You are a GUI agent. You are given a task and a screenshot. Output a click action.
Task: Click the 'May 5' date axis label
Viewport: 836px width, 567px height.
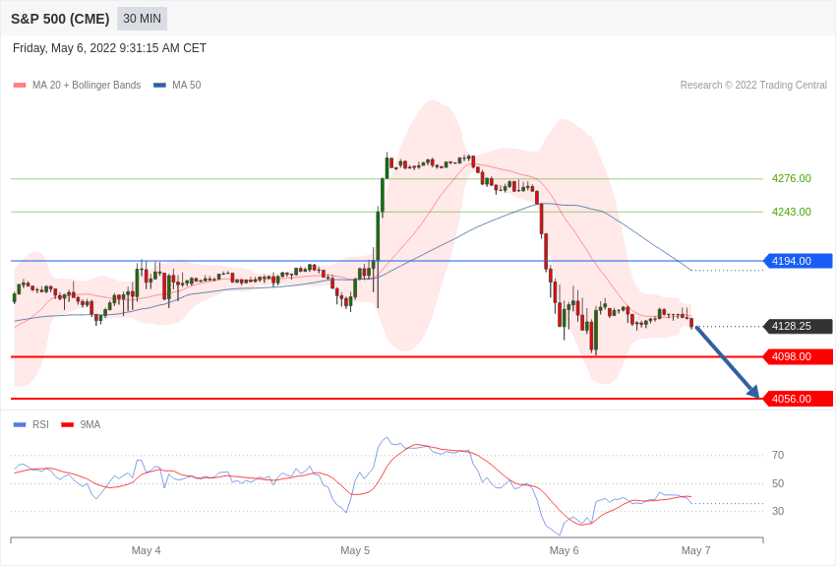[x=355, y=550]
